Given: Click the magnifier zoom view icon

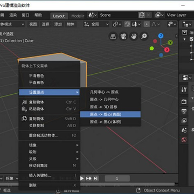Looking at the screenshot, I should pyautogui.click(x=144, y=37).
